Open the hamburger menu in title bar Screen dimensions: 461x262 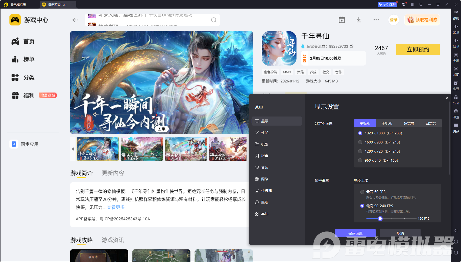click(x=412, y=4)
